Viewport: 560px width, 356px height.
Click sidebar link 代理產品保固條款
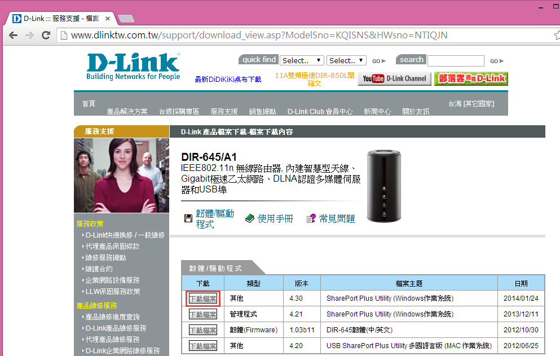coord(112,247)
